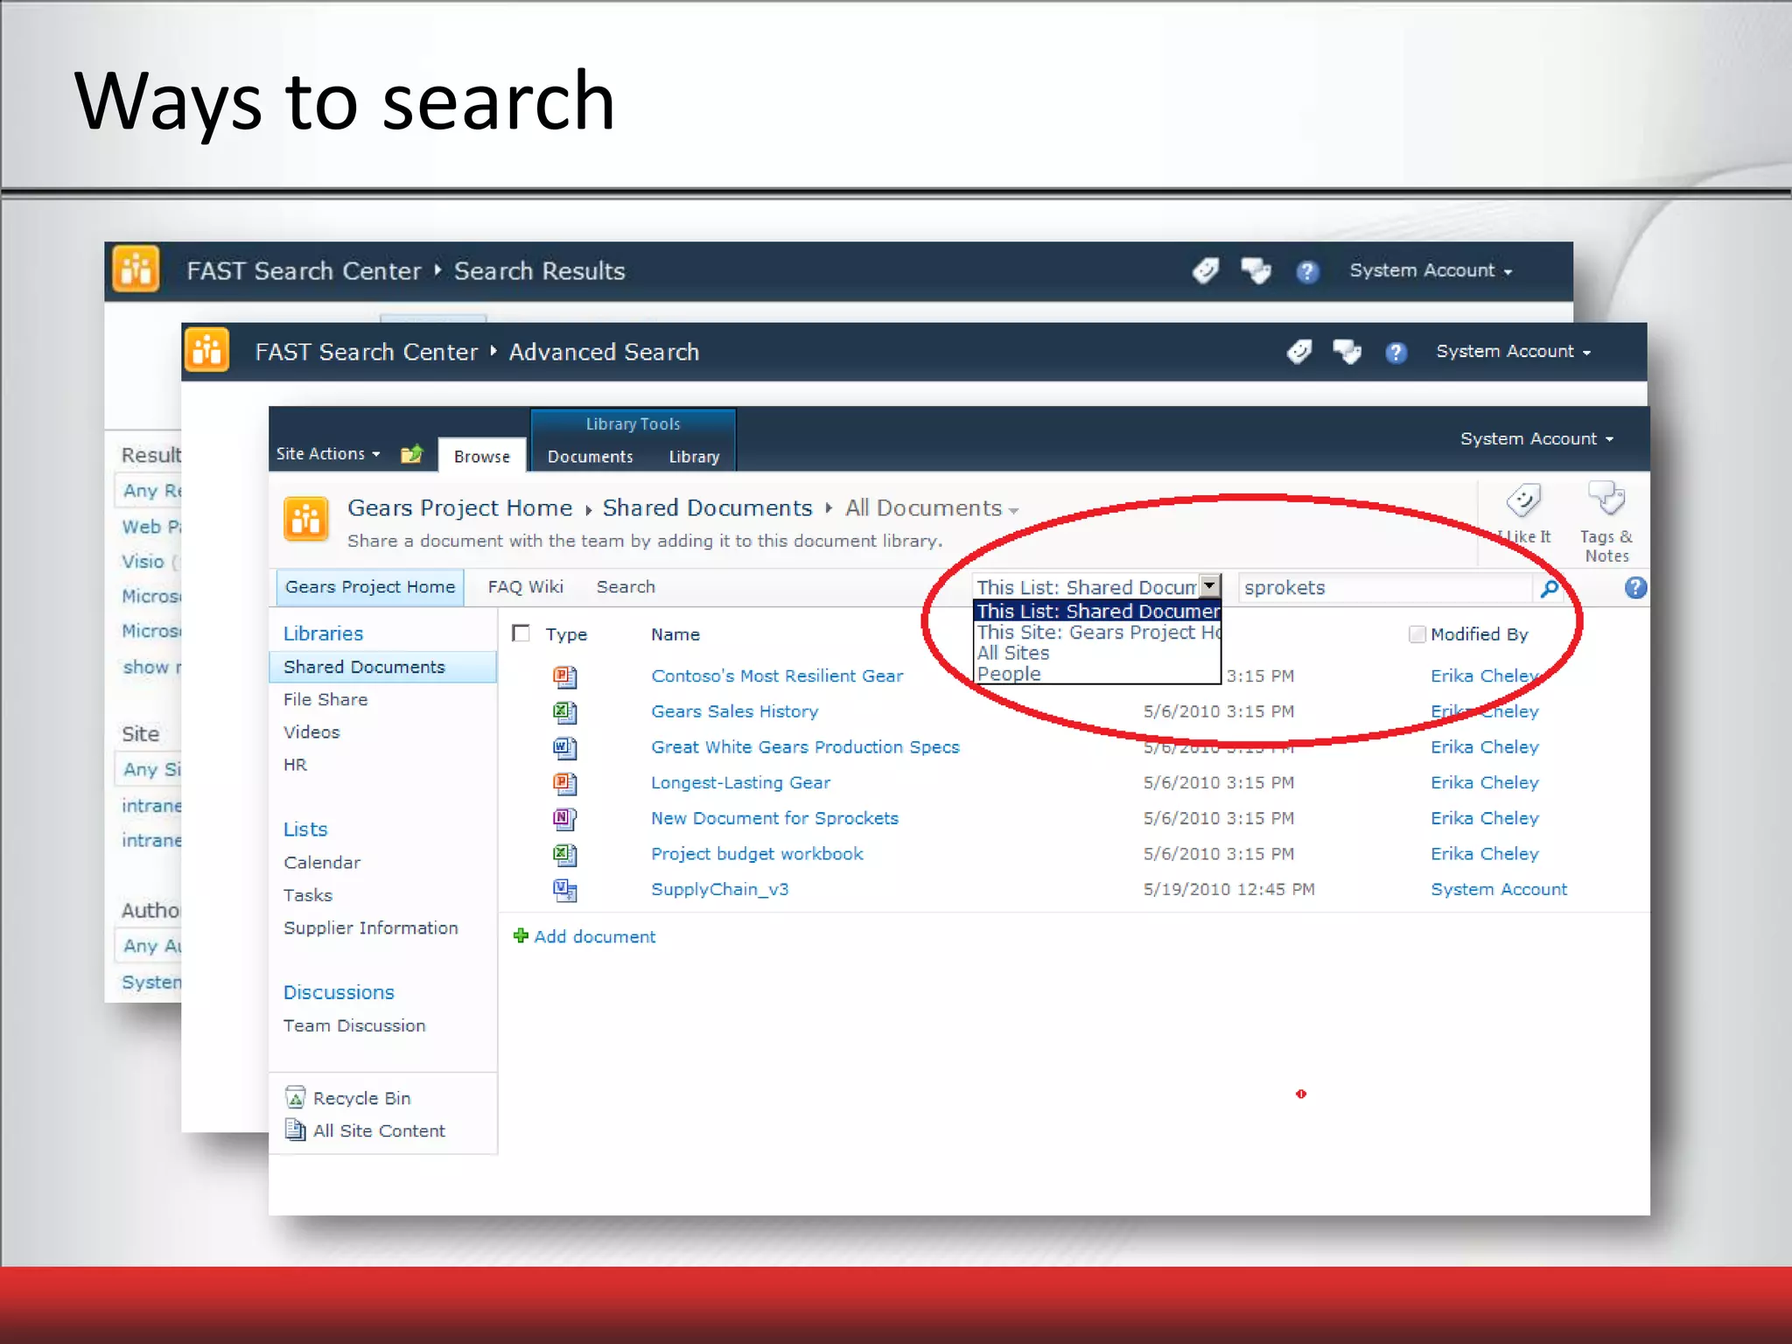Switch to the Documents ribbon tab
The width and height of the screenshot is (1792, 1344).
(590, 456)
